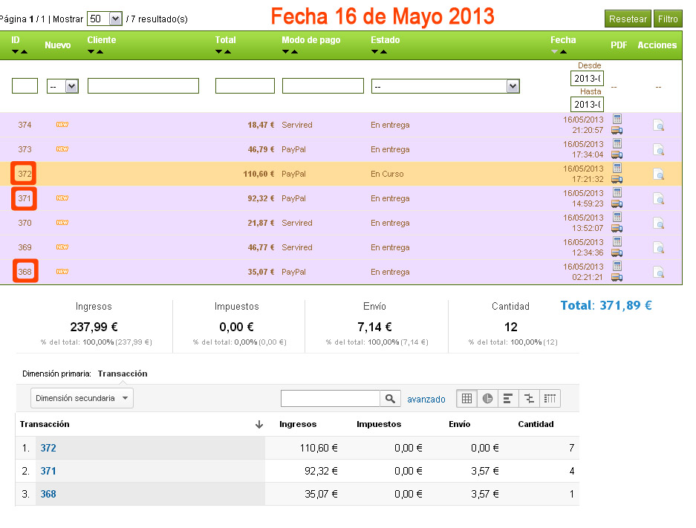View details icon for order 370
The width and height of the screenshot is (696, 528).
(x=659, y=223)
